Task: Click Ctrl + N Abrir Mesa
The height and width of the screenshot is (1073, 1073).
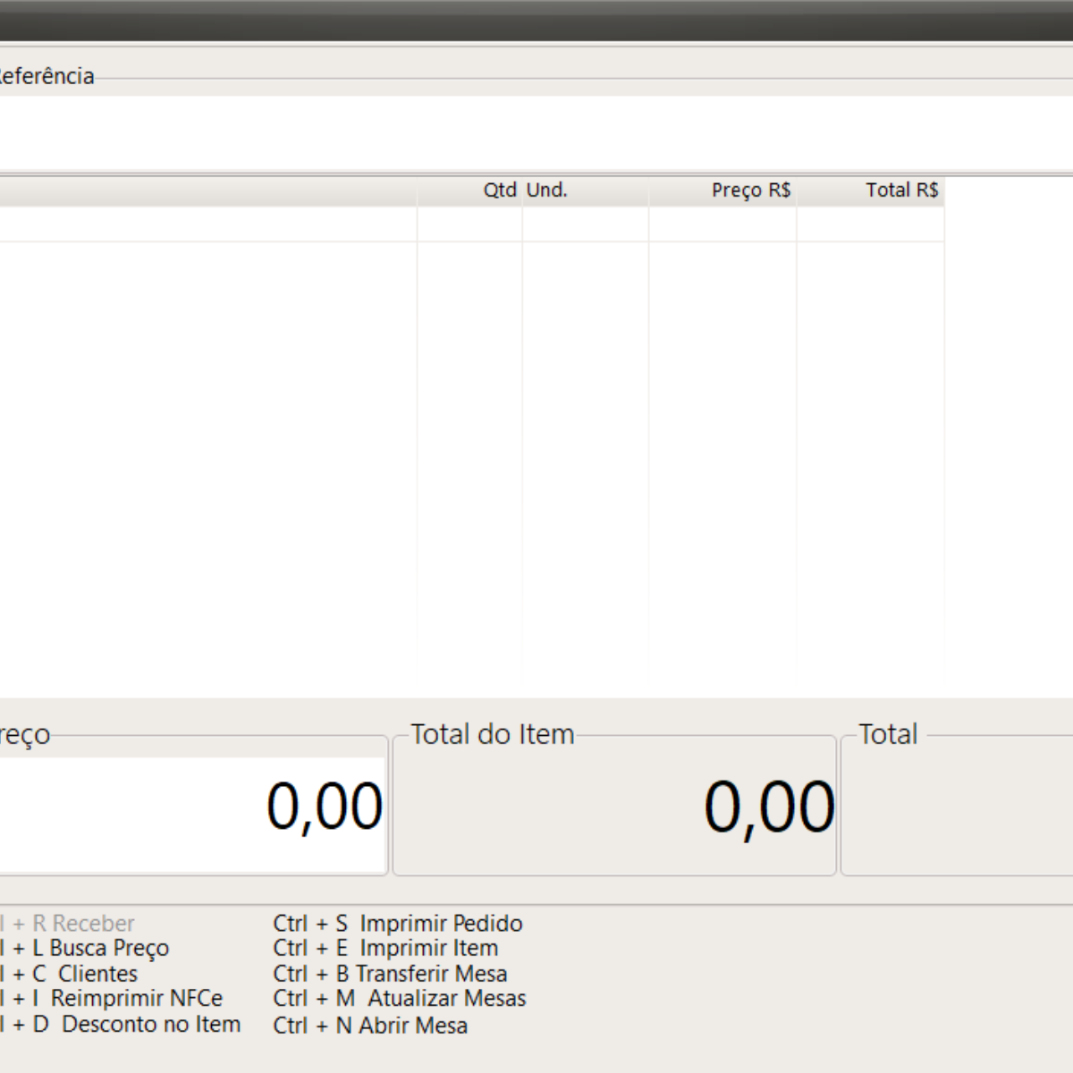Action: pyautogui.click(x=370, y=1026)
